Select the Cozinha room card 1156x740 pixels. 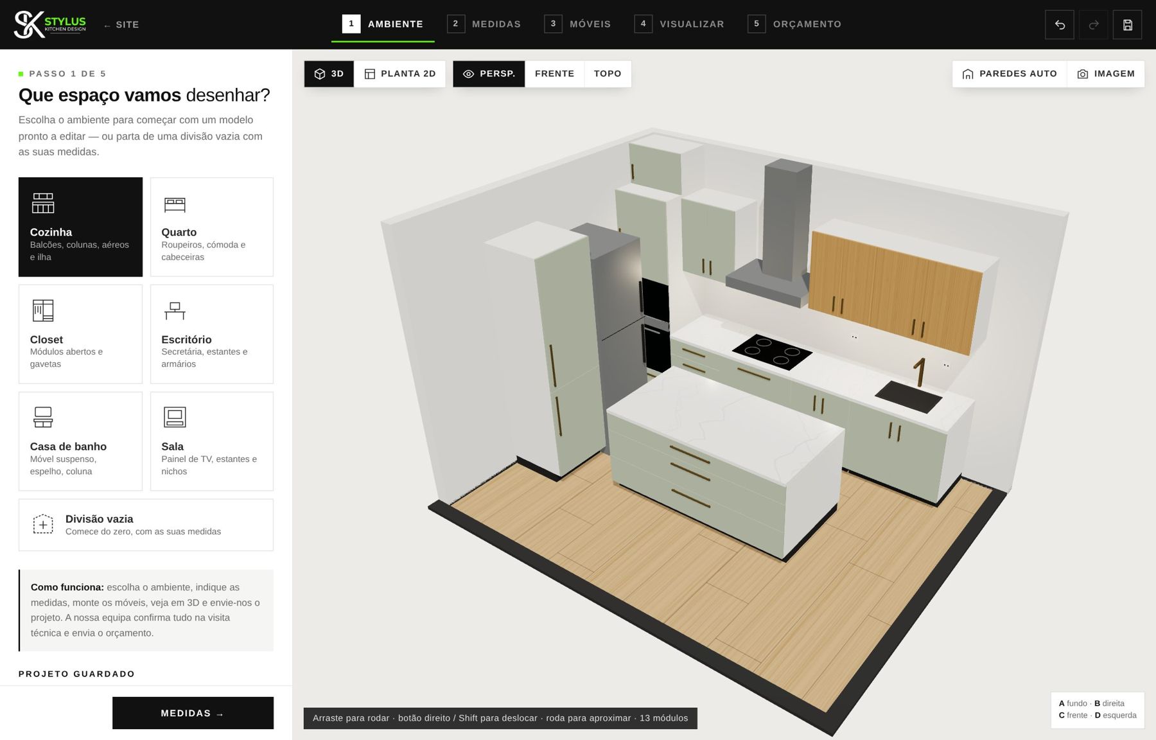coord(80,227)
